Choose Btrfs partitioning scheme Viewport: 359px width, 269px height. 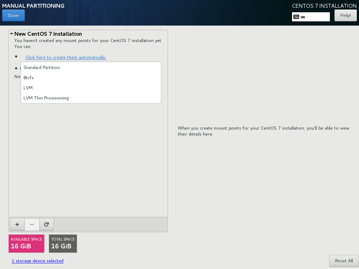pos(91,77)
